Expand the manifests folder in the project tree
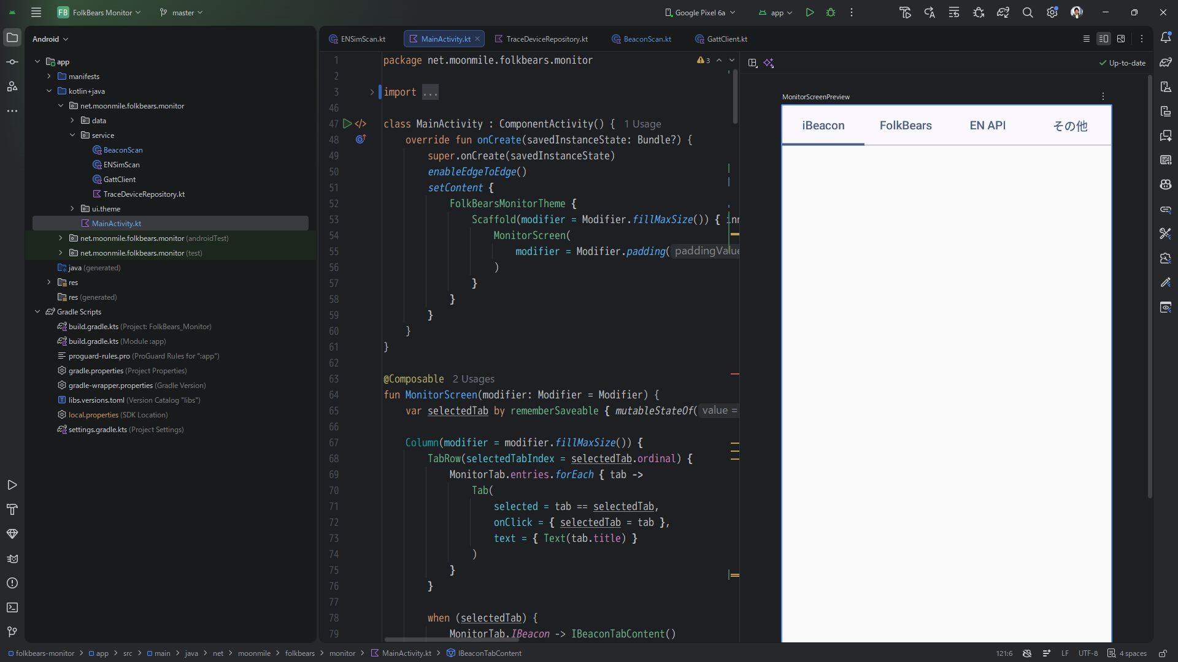The image size is (1178, 662). pyautogui.click(x=49, y=77)
